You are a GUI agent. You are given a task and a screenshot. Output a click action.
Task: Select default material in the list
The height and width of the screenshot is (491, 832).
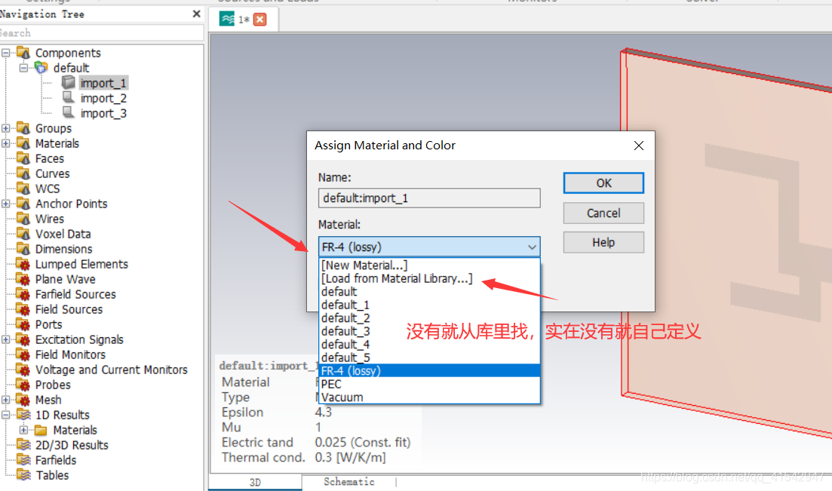pyautogui.click(x=429, y=291)
